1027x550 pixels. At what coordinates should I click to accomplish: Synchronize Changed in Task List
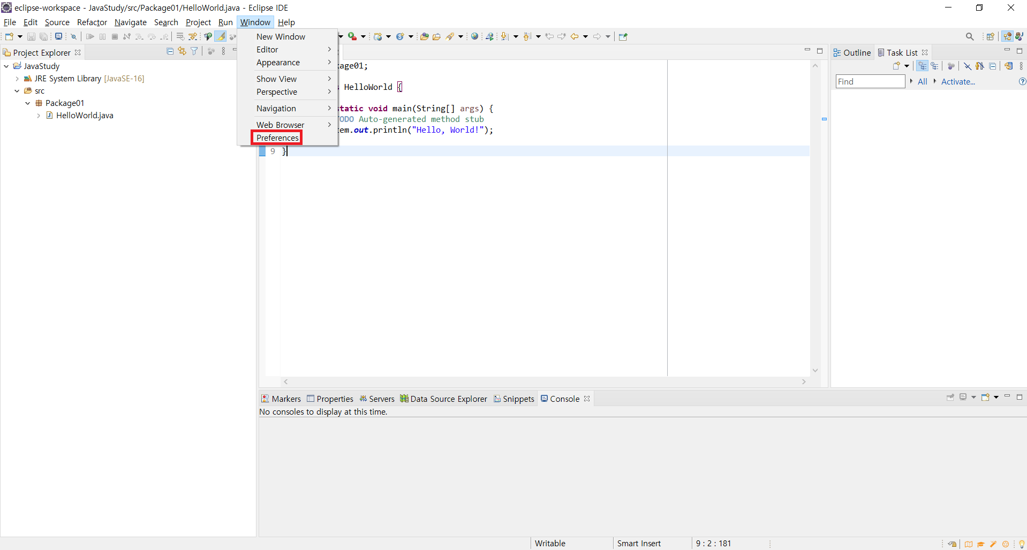coord(1008,66)
